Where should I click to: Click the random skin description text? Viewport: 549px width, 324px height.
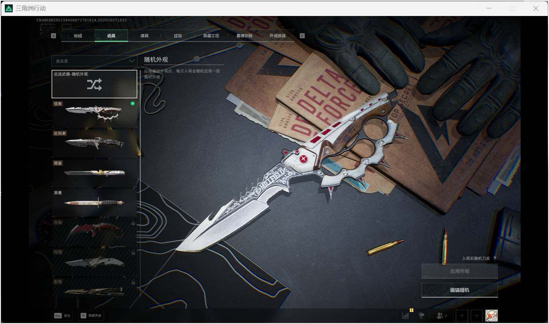[182, 74]
